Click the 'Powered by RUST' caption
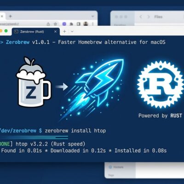The width and height of the screenshot is (184, 184). pyautogui.click(x=160, y=115)
